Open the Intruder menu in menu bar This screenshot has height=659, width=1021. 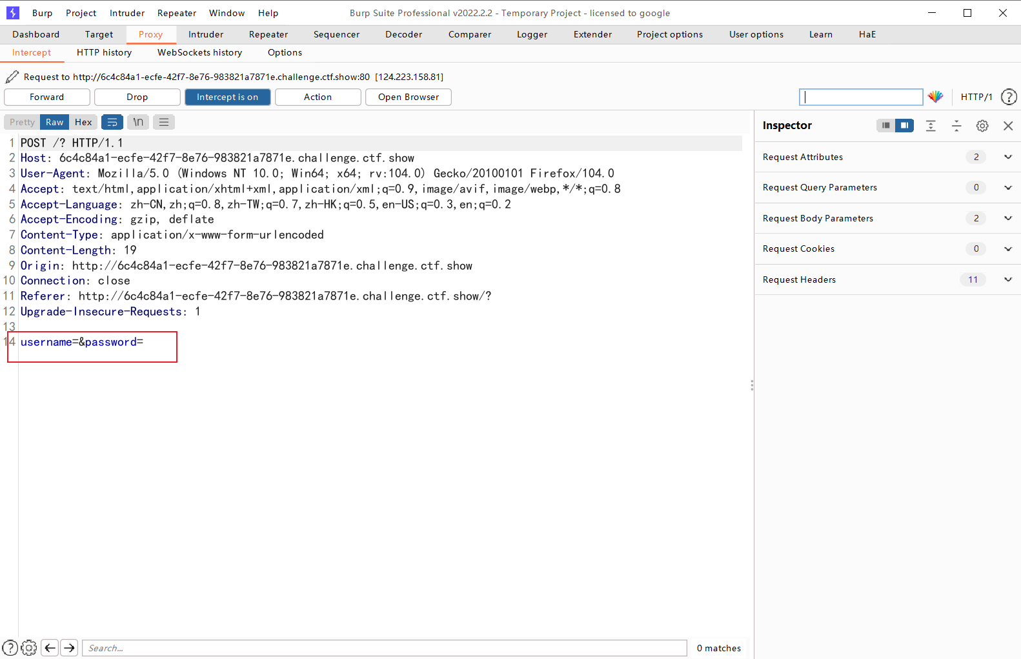[x=127, y=13]
